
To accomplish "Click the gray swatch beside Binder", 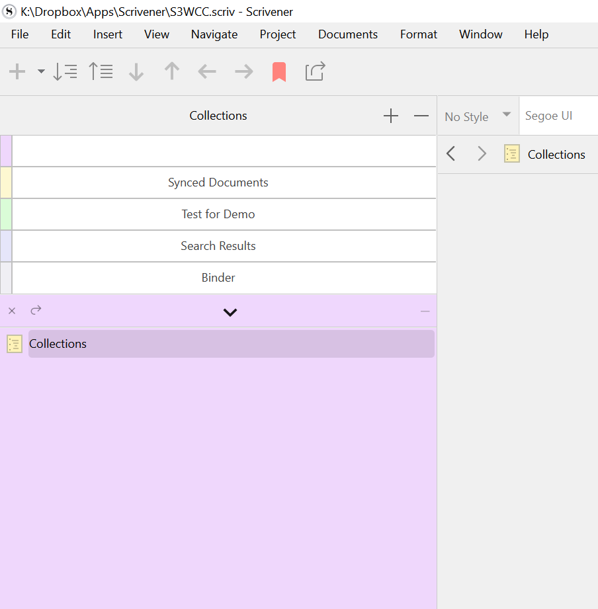I will (x=6, y=278).
